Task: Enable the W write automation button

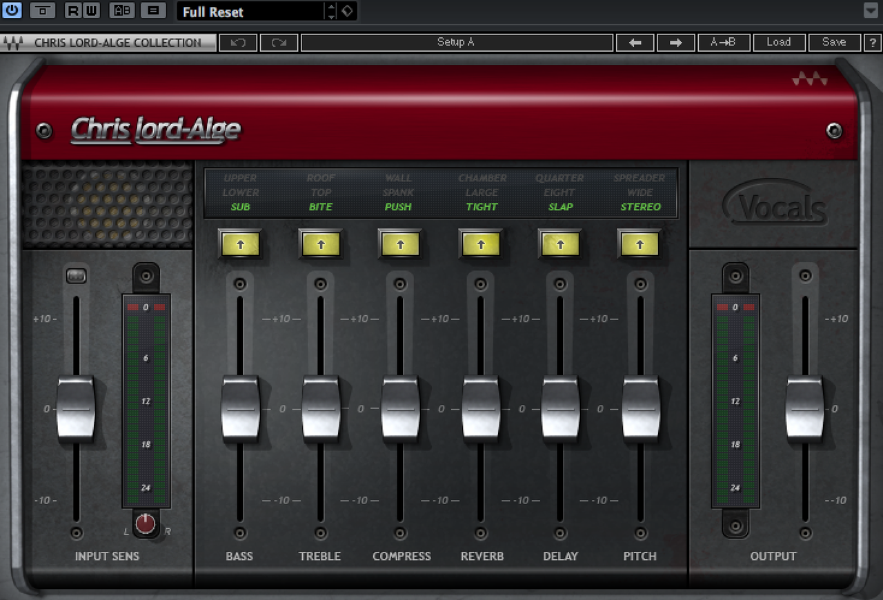Action: 92,10
